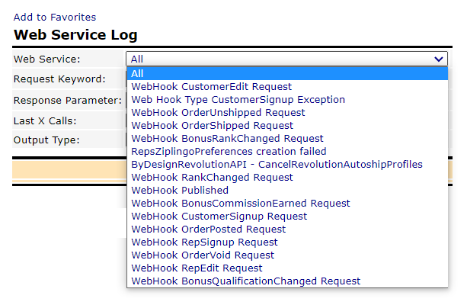Select WebHook Published option
Viewport: 467px width, 305px height.
(287, 190)
